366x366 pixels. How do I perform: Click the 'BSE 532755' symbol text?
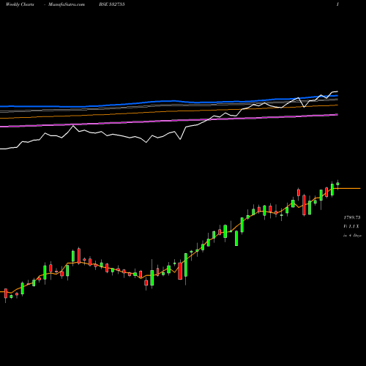[112, 4]
